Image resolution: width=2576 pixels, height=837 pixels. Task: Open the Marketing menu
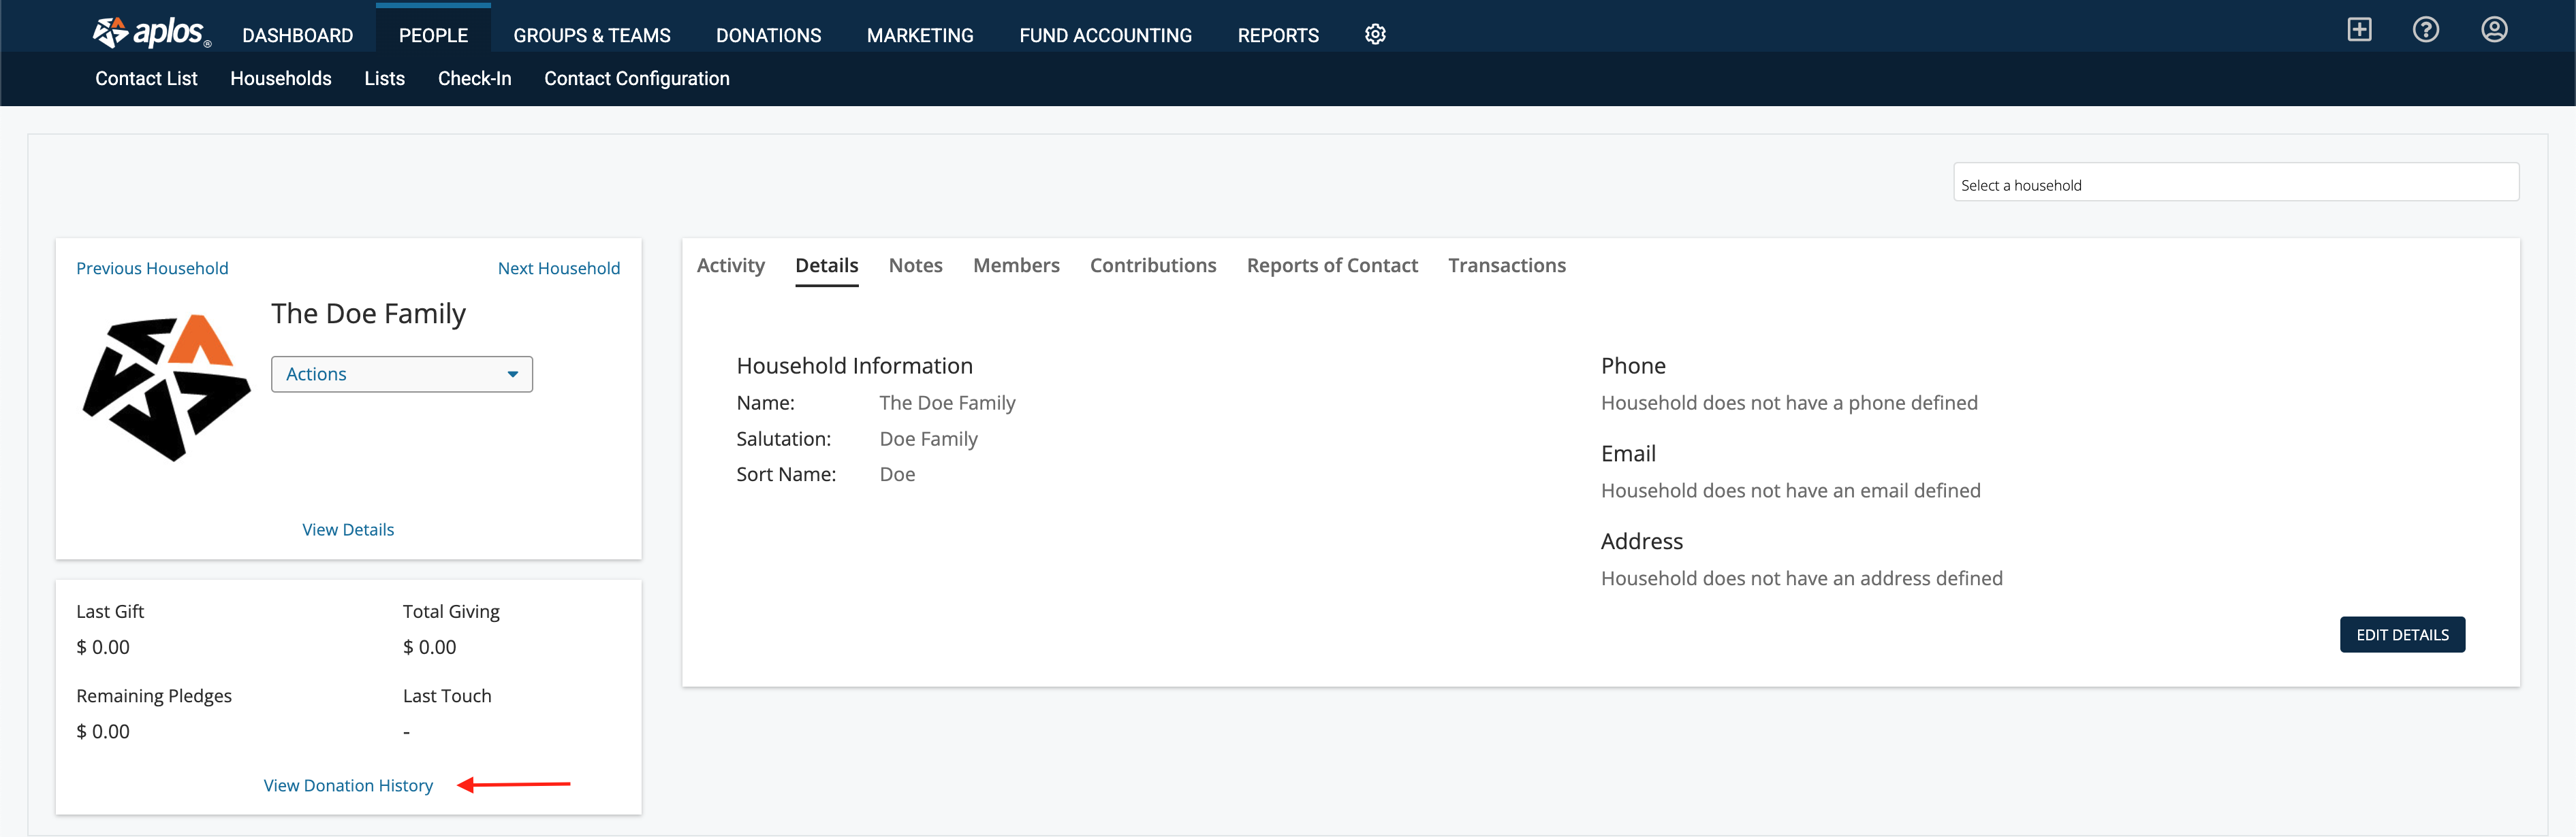click(x=920, y=35)
